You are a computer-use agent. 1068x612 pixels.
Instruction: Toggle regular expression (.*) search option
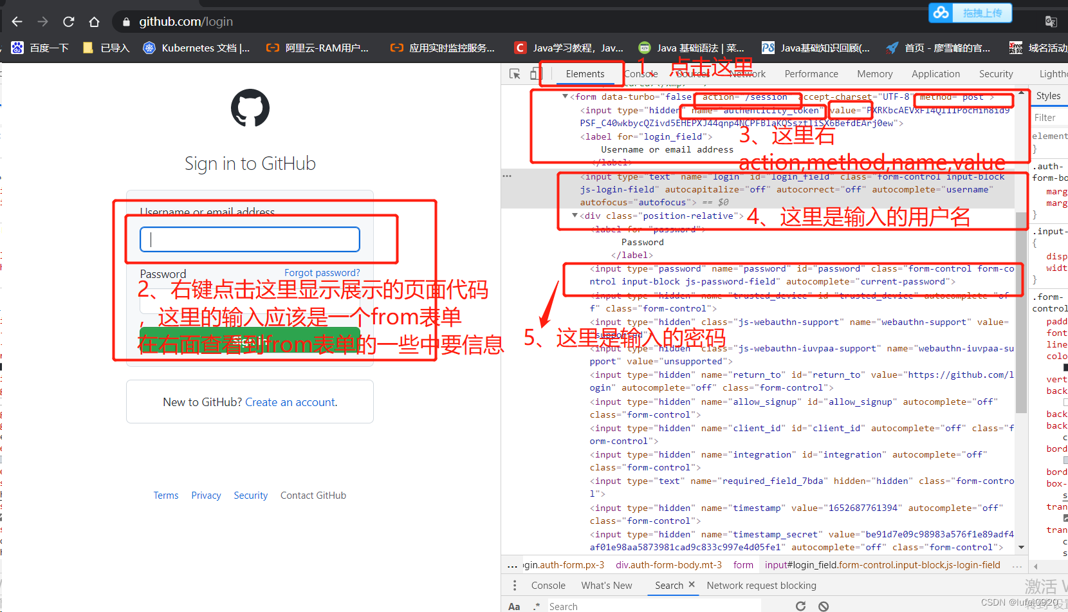coord(536,606)
